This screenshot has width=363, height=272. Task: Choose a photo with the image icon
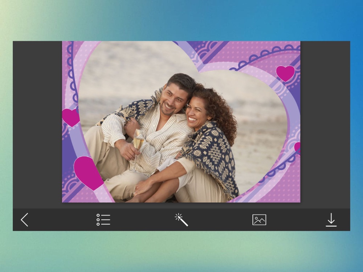(259, 220)
